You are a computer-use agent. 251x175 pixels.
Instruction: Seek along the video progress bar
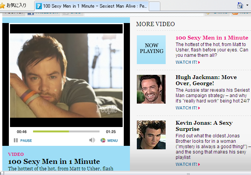coord(66,131)
